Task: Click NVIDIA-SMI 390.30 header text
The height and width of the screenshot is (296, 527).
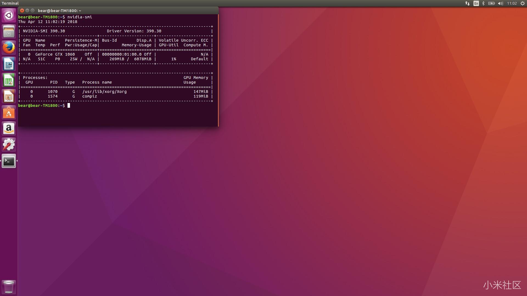Action: 44,31
